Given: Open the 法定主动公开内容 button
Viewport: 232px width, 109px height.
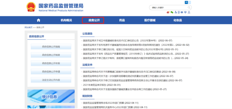Looking at the screenshot, I should [x=51, y=80].
